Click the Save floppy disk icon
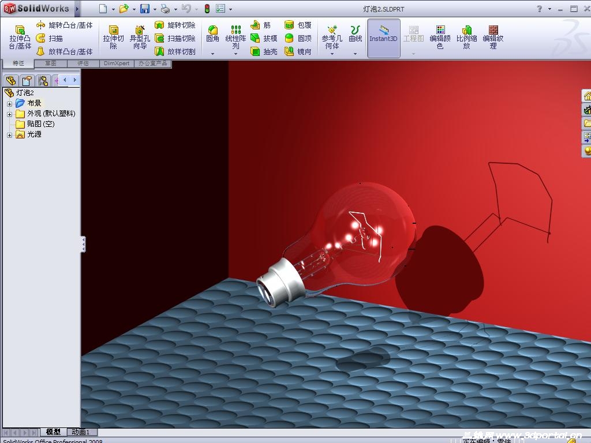591x443 pixels. 145,9
